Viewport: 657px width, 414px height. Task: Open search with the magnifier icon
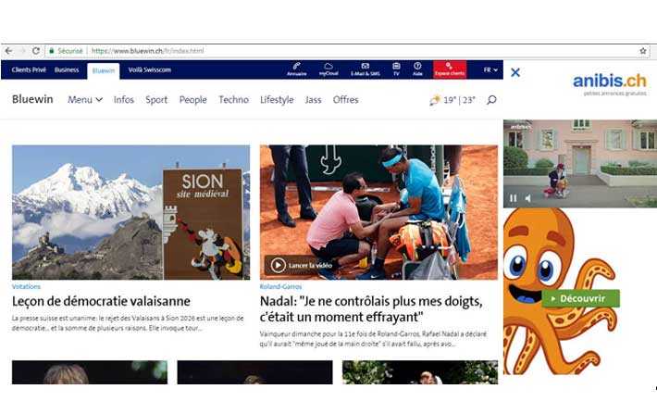491,100
